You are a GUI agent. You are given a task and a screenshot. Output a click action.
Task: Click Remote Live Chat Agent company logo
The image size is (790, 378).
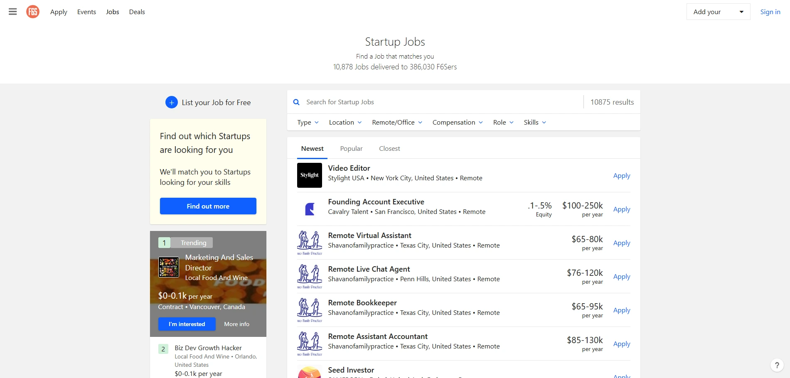(310, 276)
